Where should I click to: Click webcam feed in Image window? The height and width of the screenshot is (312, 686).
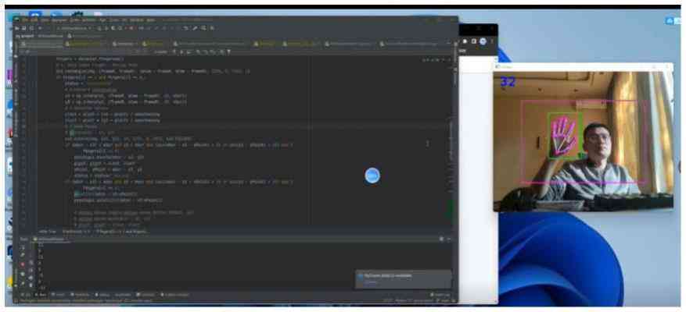584,141
